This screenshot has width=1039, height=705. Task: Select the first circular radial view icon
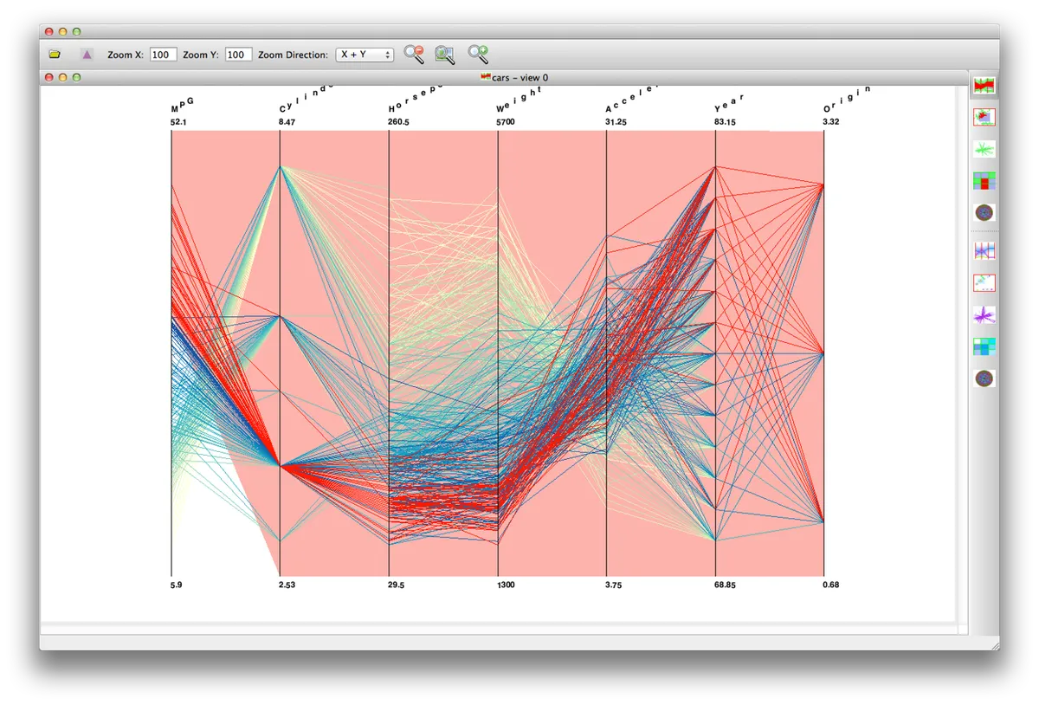tap(984, 212)
